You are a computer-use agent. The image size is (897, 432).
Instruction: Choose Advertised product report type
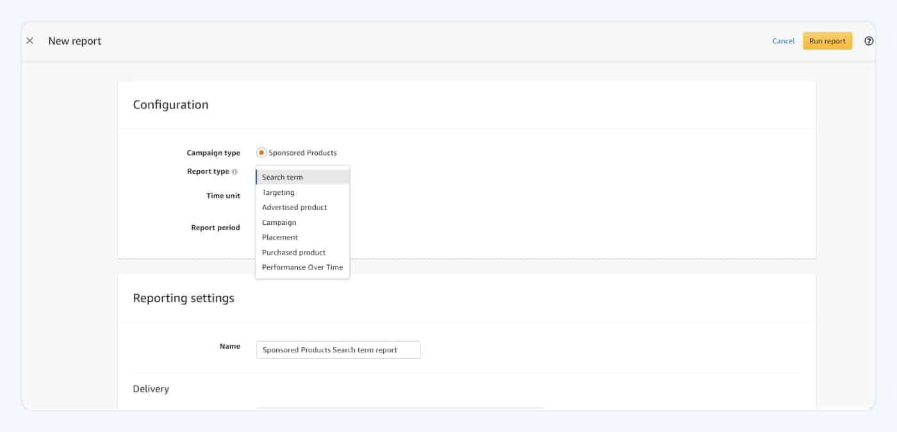[302, 207]
